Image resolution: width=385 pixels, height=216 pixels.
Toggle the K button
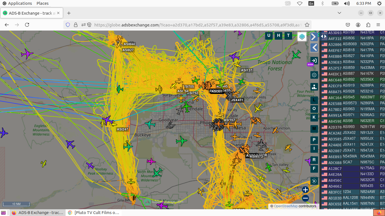(314, 117)
